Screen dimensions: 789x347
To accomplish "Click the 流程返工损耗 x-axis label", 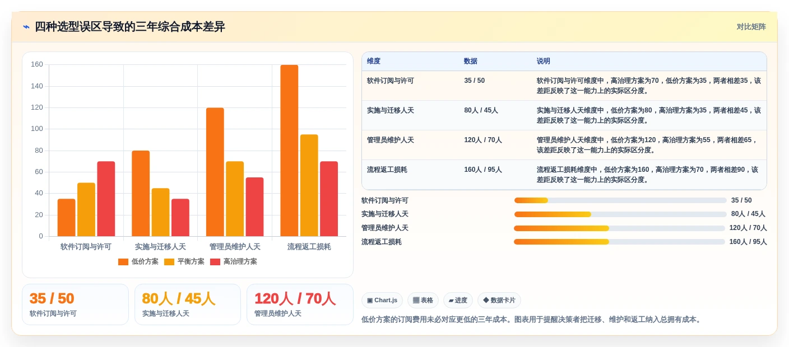I will click(309, 246).
